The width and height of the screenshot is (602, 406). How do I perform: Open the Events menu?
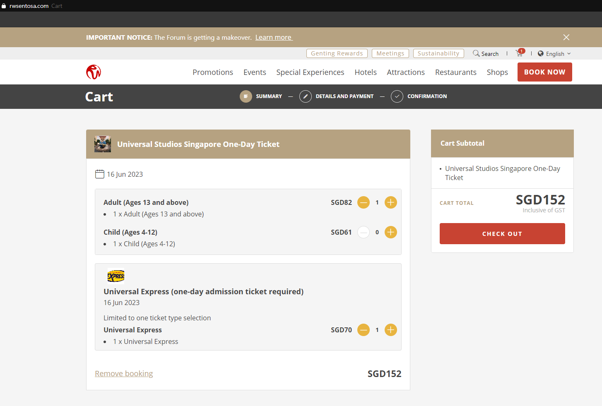tap(255, 72)
